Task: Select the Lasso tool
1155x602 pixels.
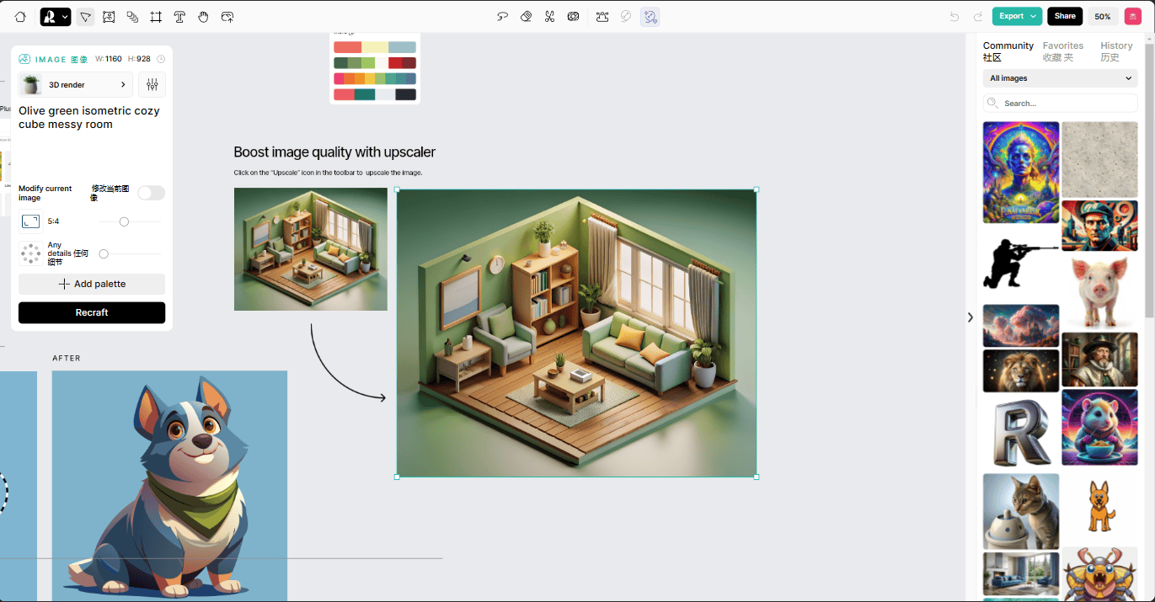Action: pyautogui.click(x=503, y=17)
